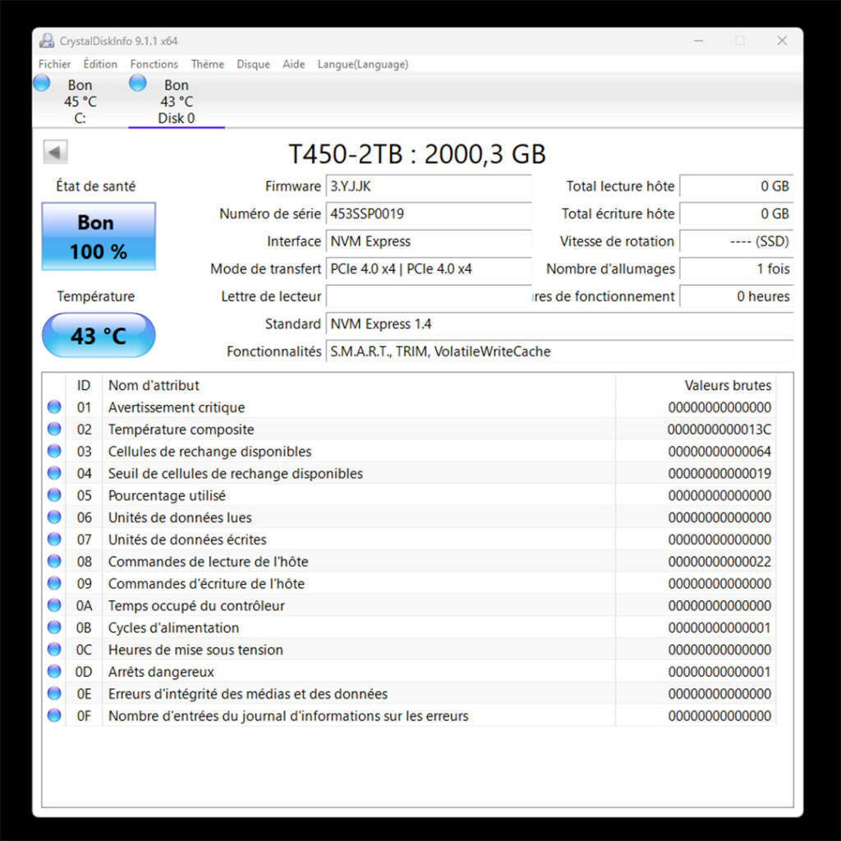Screen dimensions: 841x841
Task: Select the Cycles d'alimentation attribute name
Action: [173, 627]
